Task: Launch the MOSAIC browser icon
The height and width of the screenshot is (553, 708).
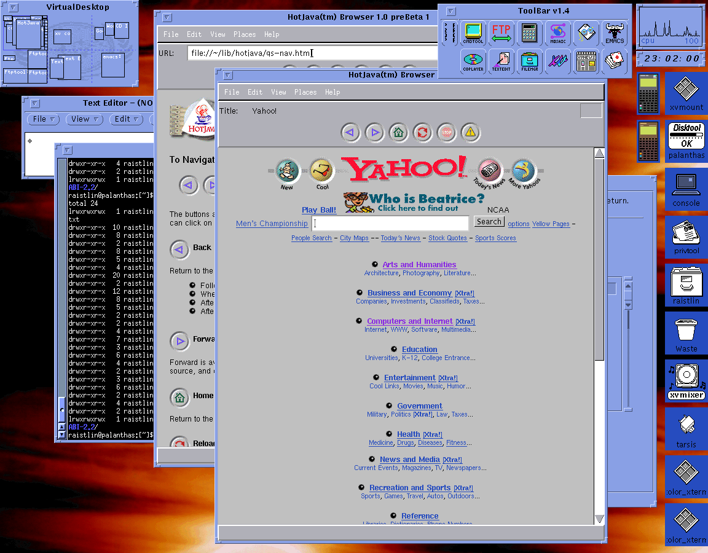Action: [x=557, y=33]
